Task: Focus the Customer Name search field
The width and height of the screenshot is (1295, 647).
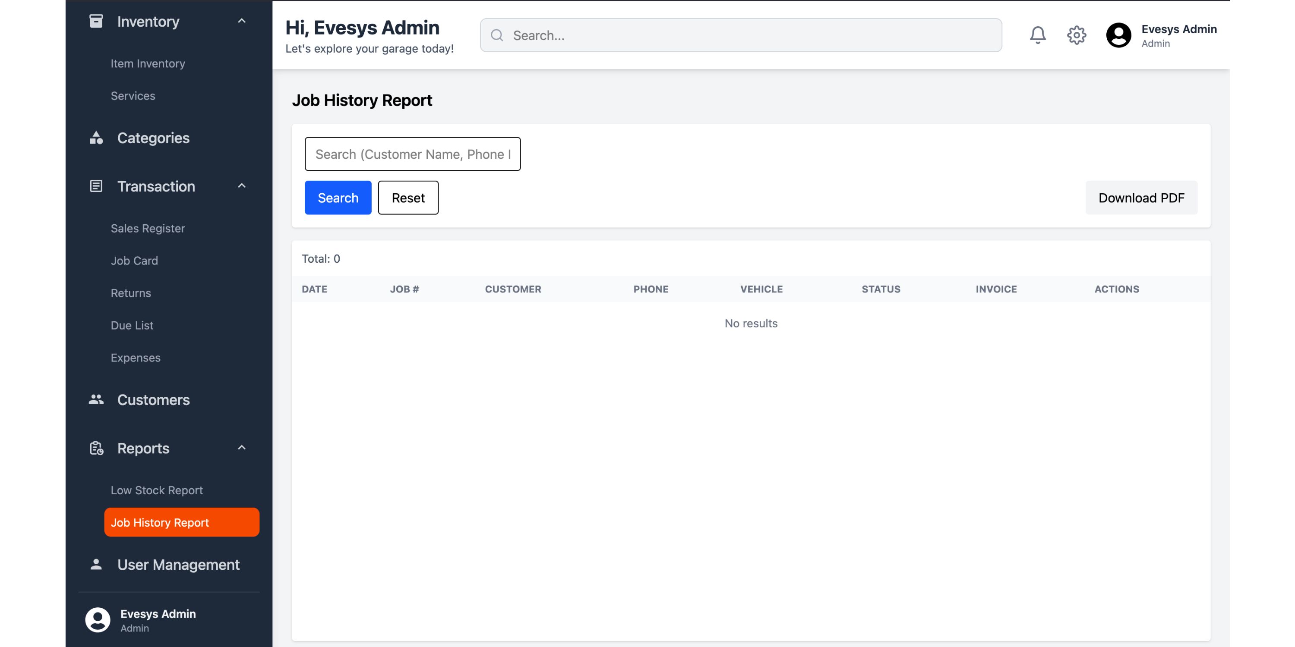Action: click(x=412, y=154)
